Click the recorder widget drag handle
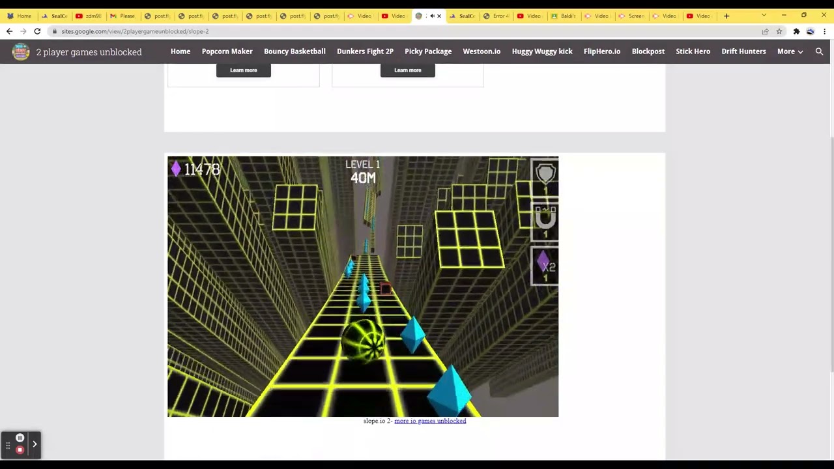The height and width of the screenshot is (469, 834). [x=8, y=446]
